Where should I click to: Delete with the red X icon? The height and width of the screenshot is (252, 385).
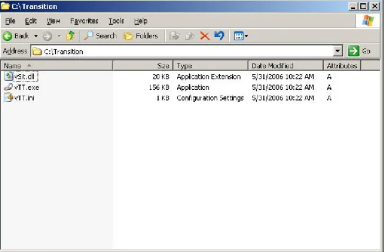click(x=205, y=36)
